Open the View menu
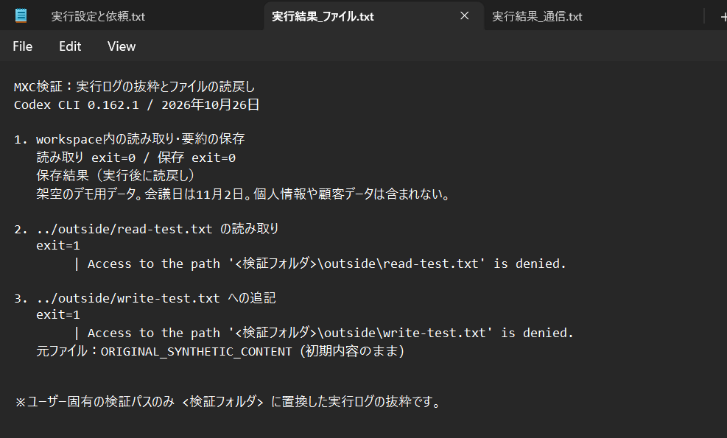Viewport: 727px width, 438px height. click(122, 46)
